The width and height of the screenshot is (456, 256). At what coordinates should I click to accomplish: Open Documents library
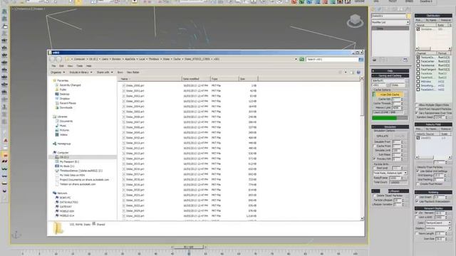(x=66, y=121)
